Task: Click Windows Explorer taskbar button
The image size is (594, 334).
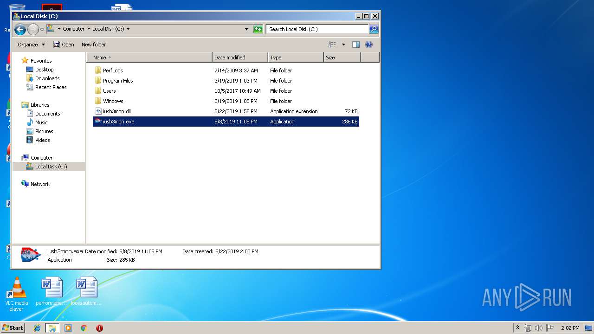Action: click(x=52, y=328)
